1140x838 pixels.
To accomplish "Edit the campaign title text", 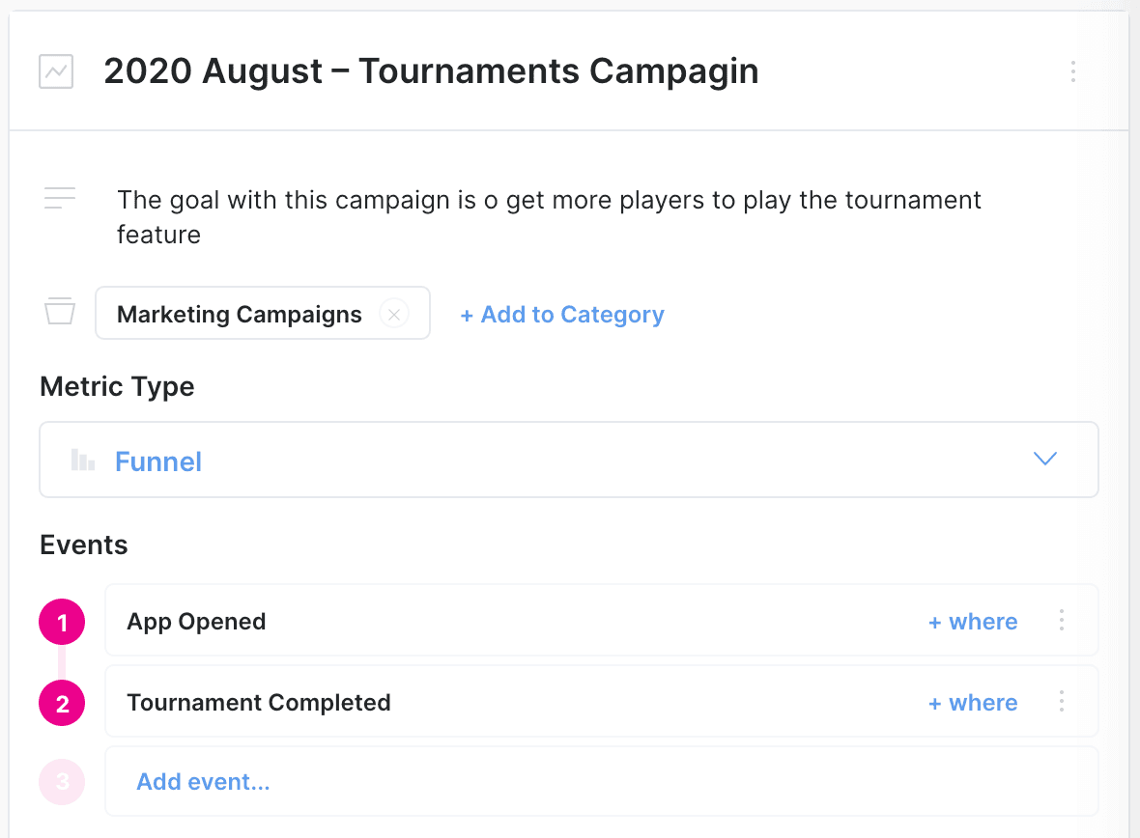I will click(x=431, y=71).
